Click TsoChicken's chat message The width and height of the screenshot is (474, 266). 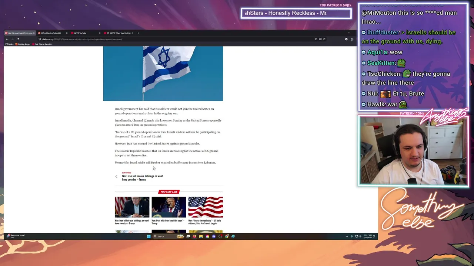pyautogui.click(x=406, y=78)
